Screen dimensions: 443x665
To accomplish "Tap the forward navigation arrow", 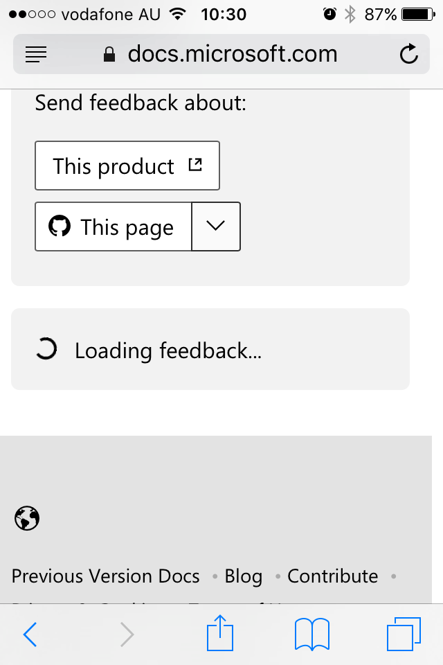I will [x=126, y=633].
